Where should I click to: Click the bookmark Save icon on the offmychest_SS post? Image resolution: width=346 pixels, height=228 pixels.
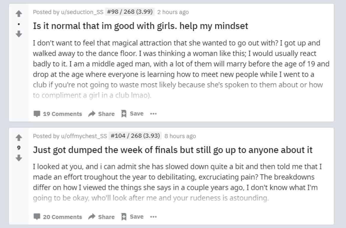point(124,216)
